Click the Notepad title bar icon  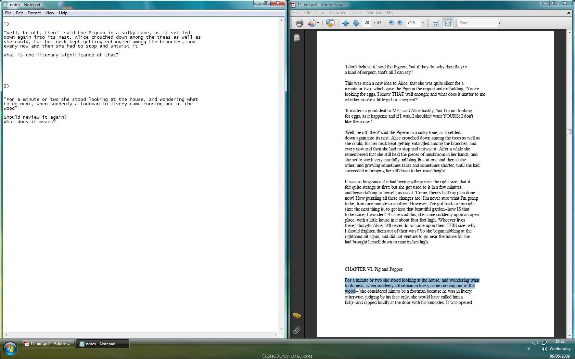coord(5,4)
